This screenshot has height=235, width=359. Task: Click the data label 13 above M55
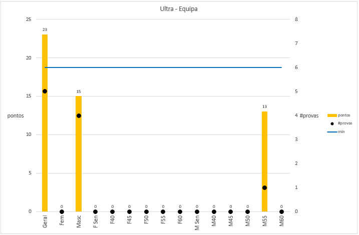[265, 107]
